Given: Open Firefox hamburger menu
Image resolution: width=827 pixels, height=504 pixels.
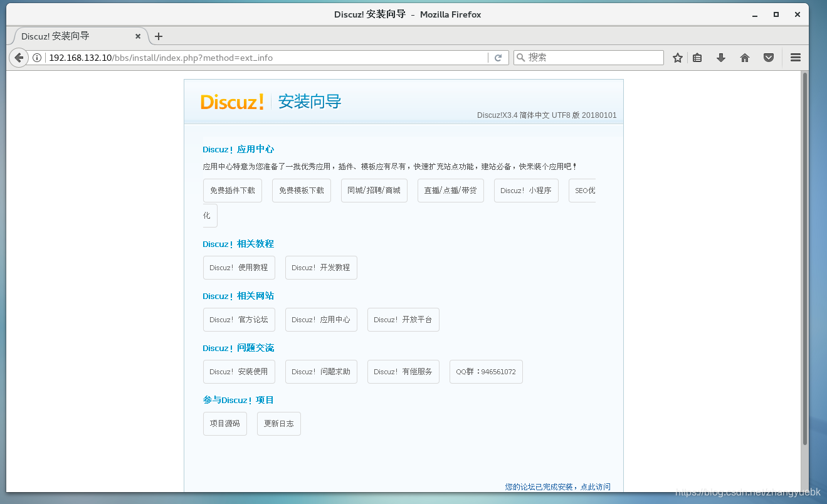Looking at the screenshot, I should (x=796, y=58).
